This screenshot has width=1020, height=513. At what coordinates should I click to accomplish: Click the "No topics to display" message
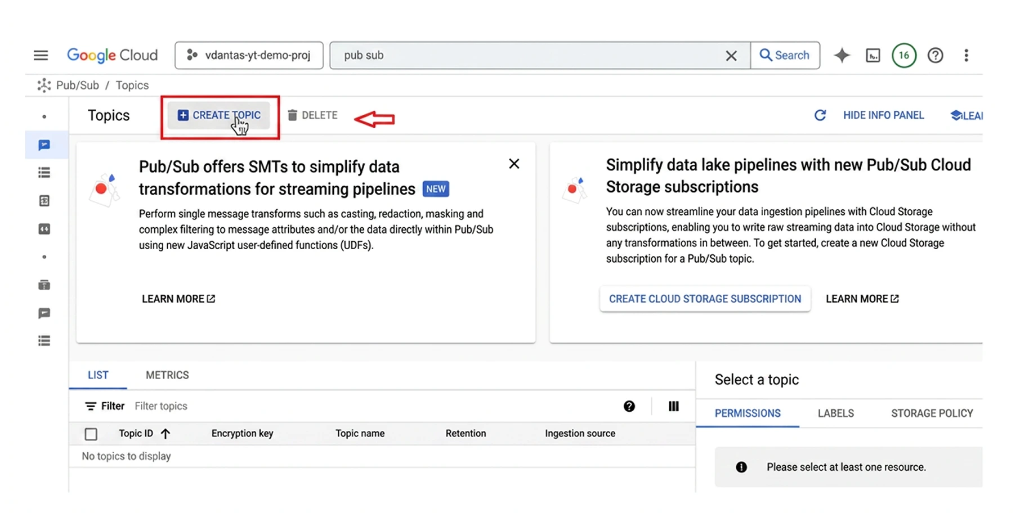point(126,456)
